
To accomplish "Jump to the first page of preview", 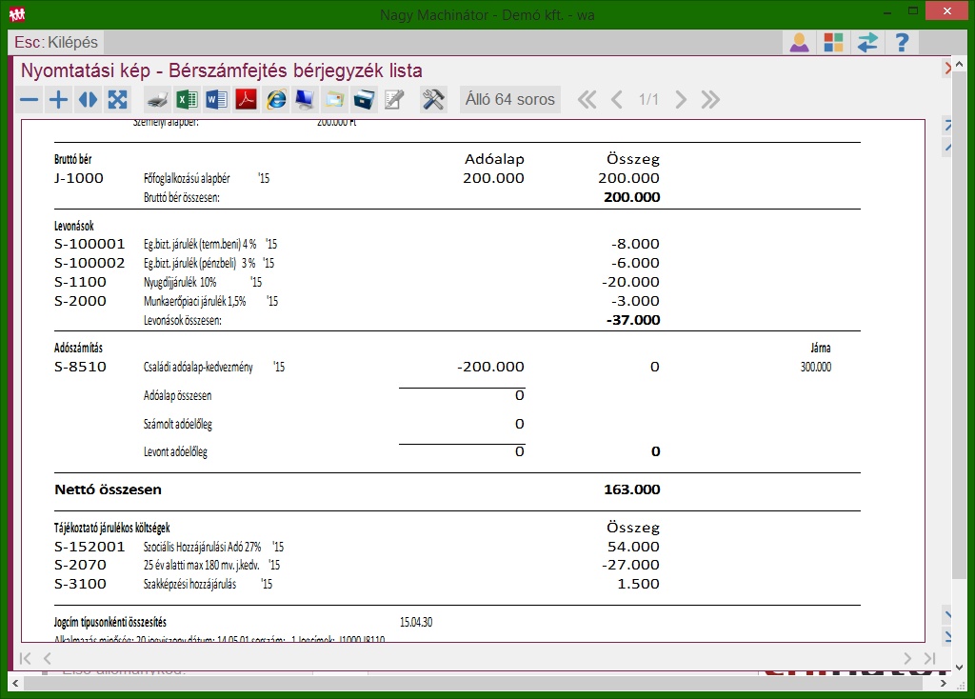I will tap(587, 100).
